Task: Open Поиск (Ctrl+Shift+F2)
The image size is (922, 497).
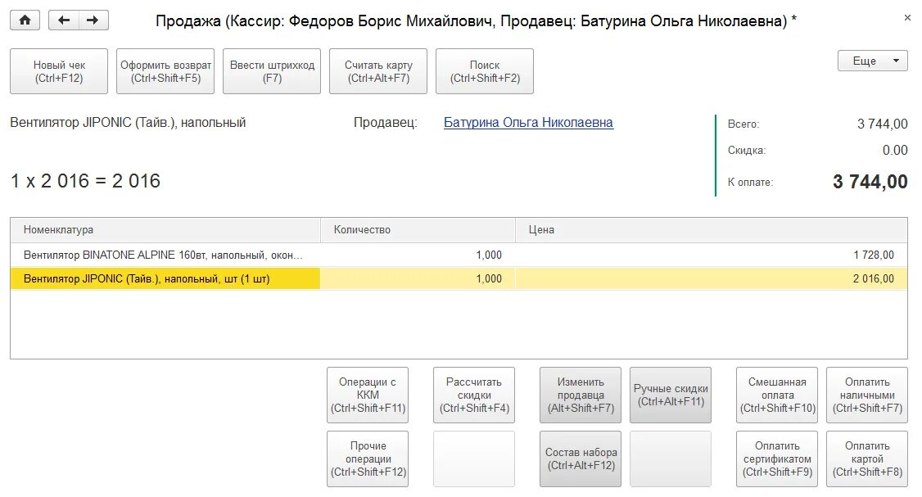Action: 485,71
